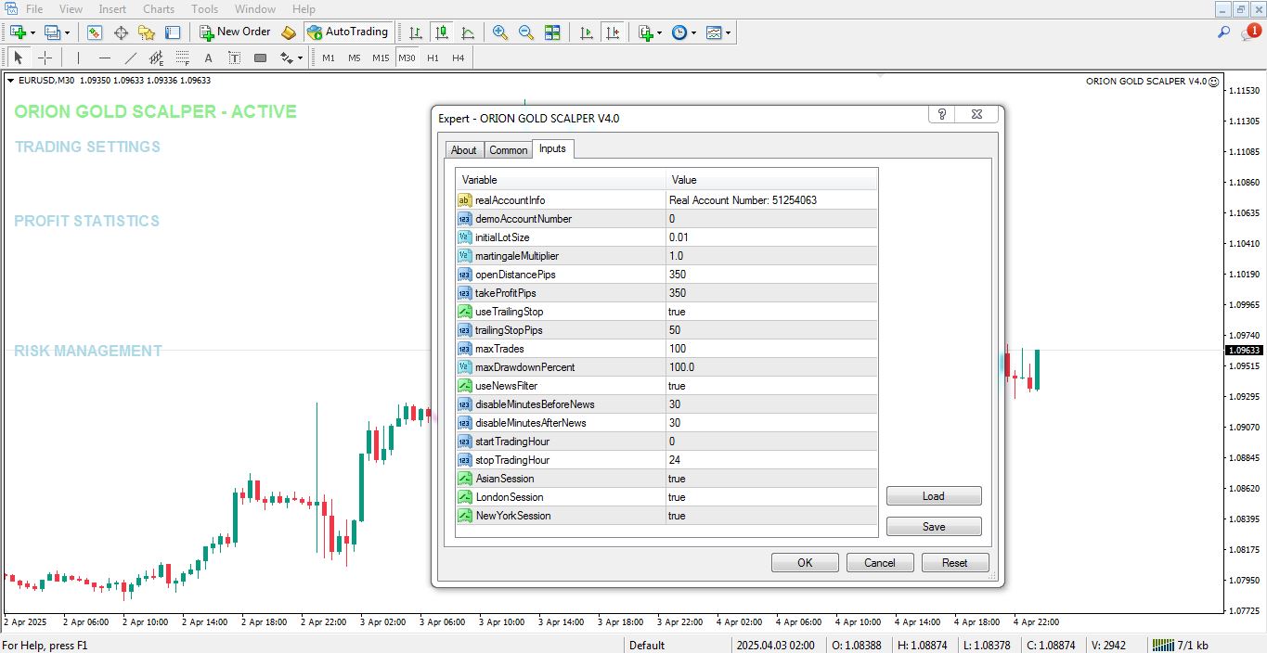Select the Fibonacci retracement tool
Image resolution: width=1267 pixels, height=653 pixels.
(182, 58)
